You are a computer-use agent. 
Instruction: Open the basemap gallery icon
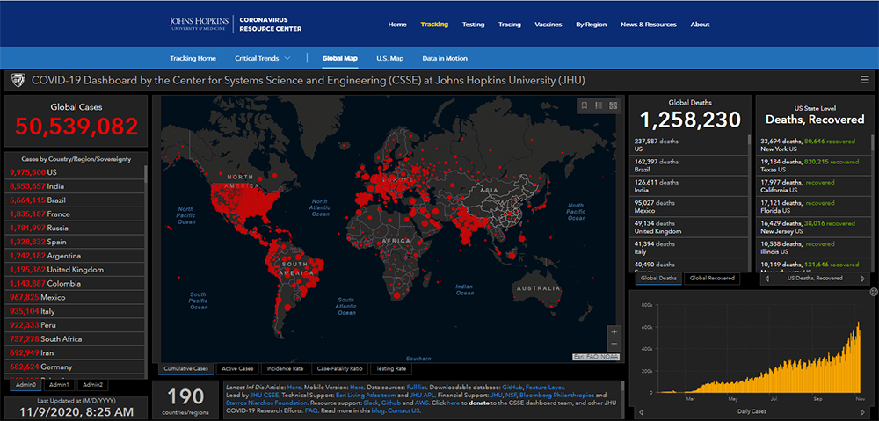click(x=614, y=105)
